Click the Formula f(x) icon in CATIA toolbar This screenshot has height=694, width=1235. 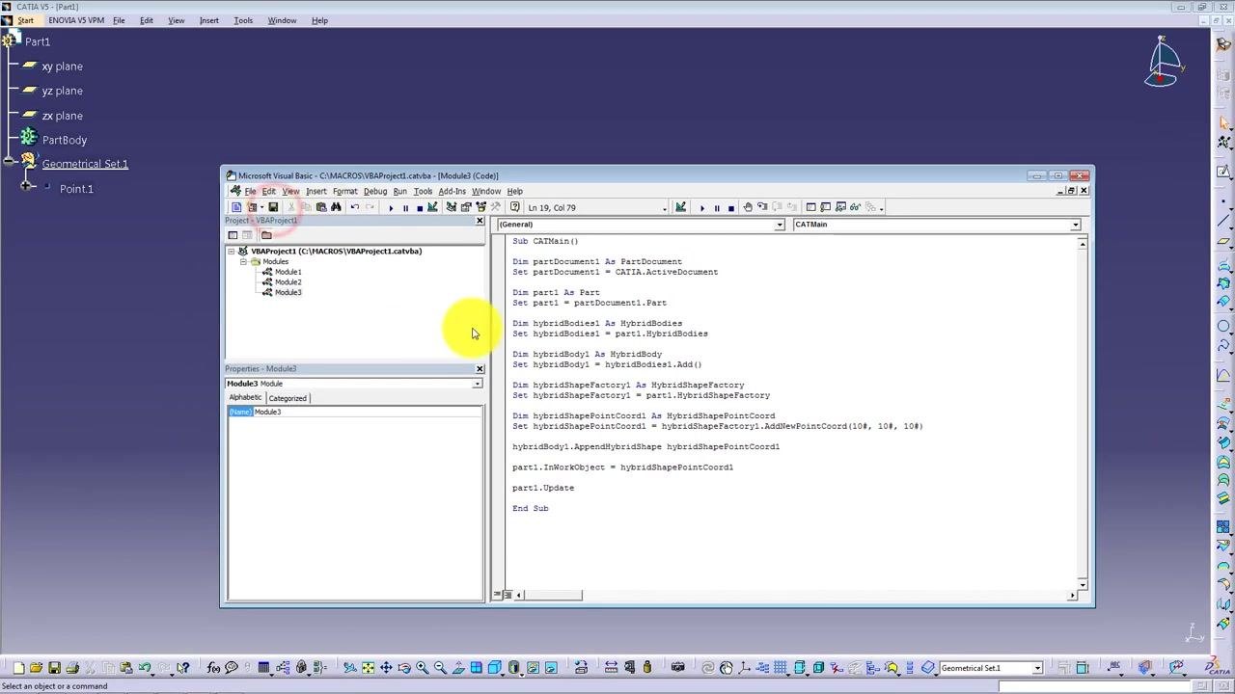214,668
